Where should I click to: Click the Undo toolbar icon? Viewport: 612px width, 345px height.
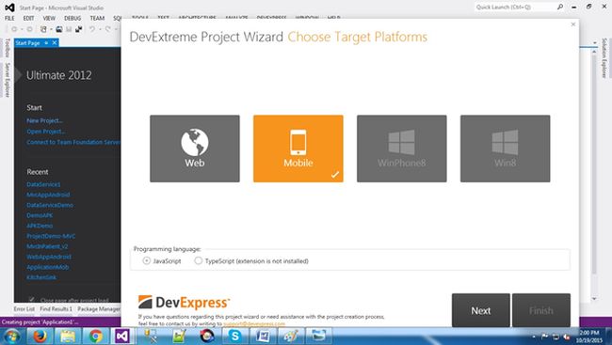(x=92, y=29)
